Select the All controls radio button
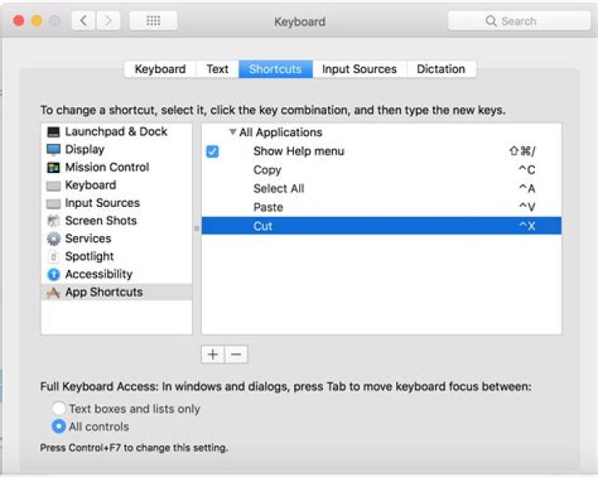This screenshot has width=598, height=477. point(59,426)
